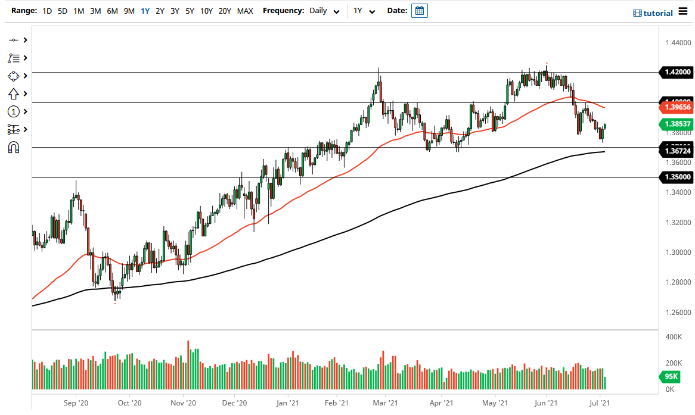The width and height of the screenshot is (695, 415).
Task: Open the Frequency Daily dropdown
Action: (324, 11)
